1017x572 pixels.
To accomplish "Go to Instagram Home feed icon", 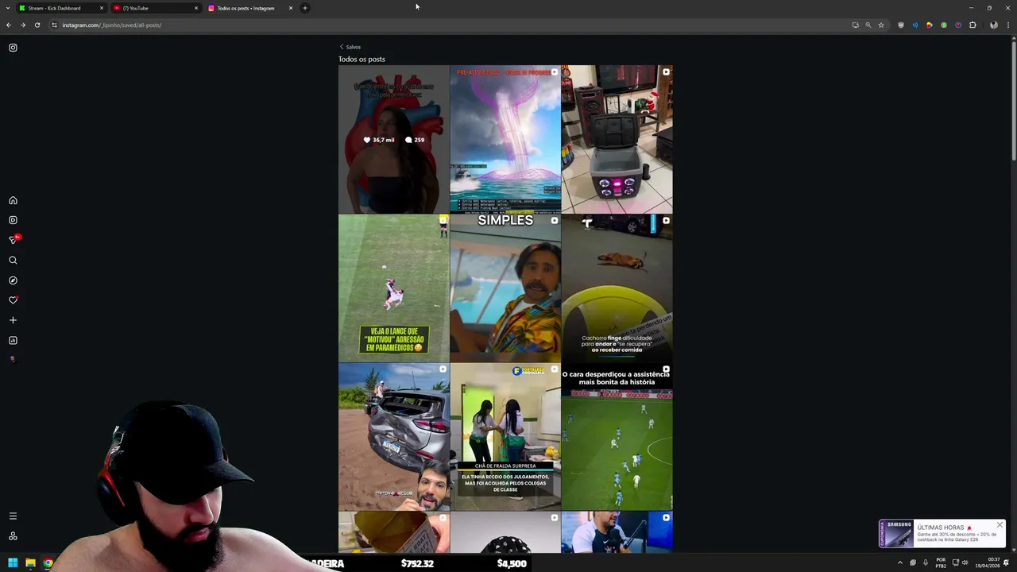I will [x=13, y=200].
